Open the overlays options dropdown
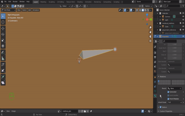The width and height of the screenshot is (185, 116). (x=134, y=10)
